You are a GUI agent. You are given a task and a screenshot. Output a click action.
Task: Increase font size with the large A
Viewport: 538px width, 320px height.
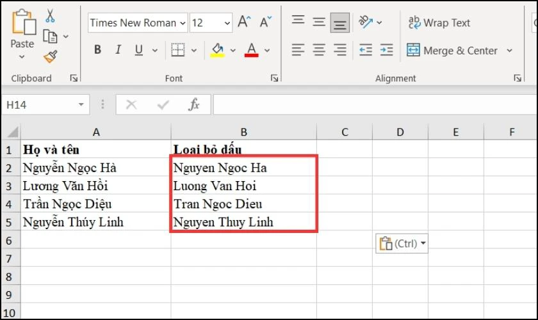[x=244, y=22]
